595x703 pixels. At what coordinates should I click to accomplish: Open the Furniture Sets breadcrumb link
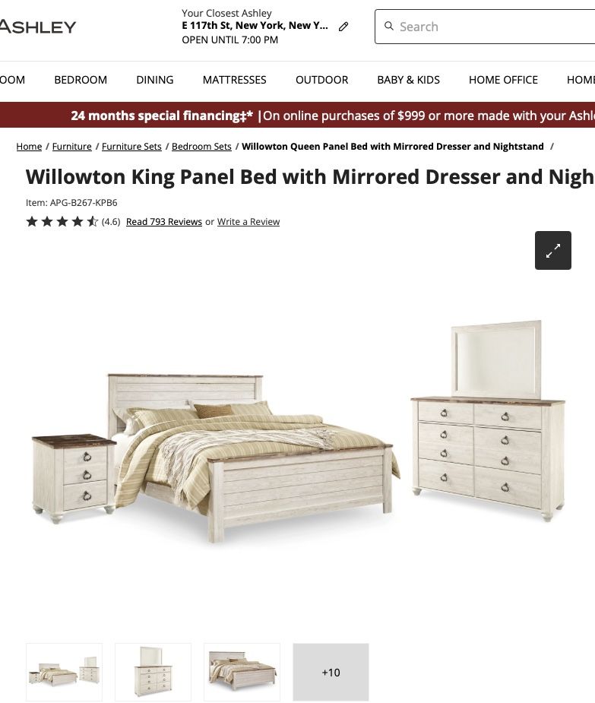(x=131, y=146)
